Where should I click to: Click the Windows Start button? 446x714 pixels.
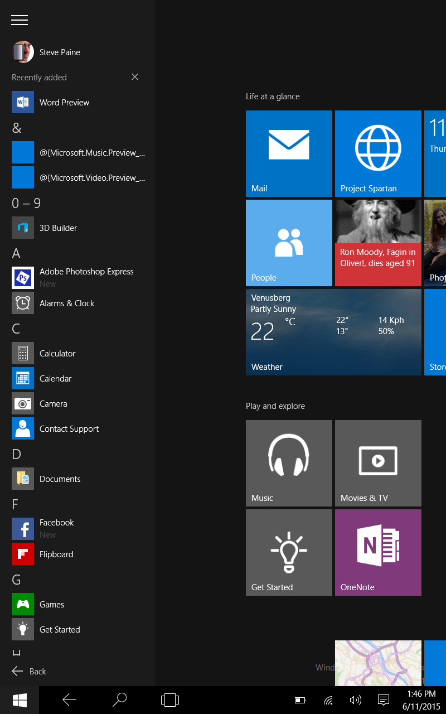[20, 700]
